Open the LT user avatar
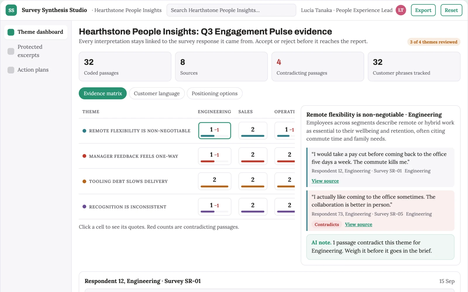The width and height of the screenshot is (468, 292). [401, 10]
